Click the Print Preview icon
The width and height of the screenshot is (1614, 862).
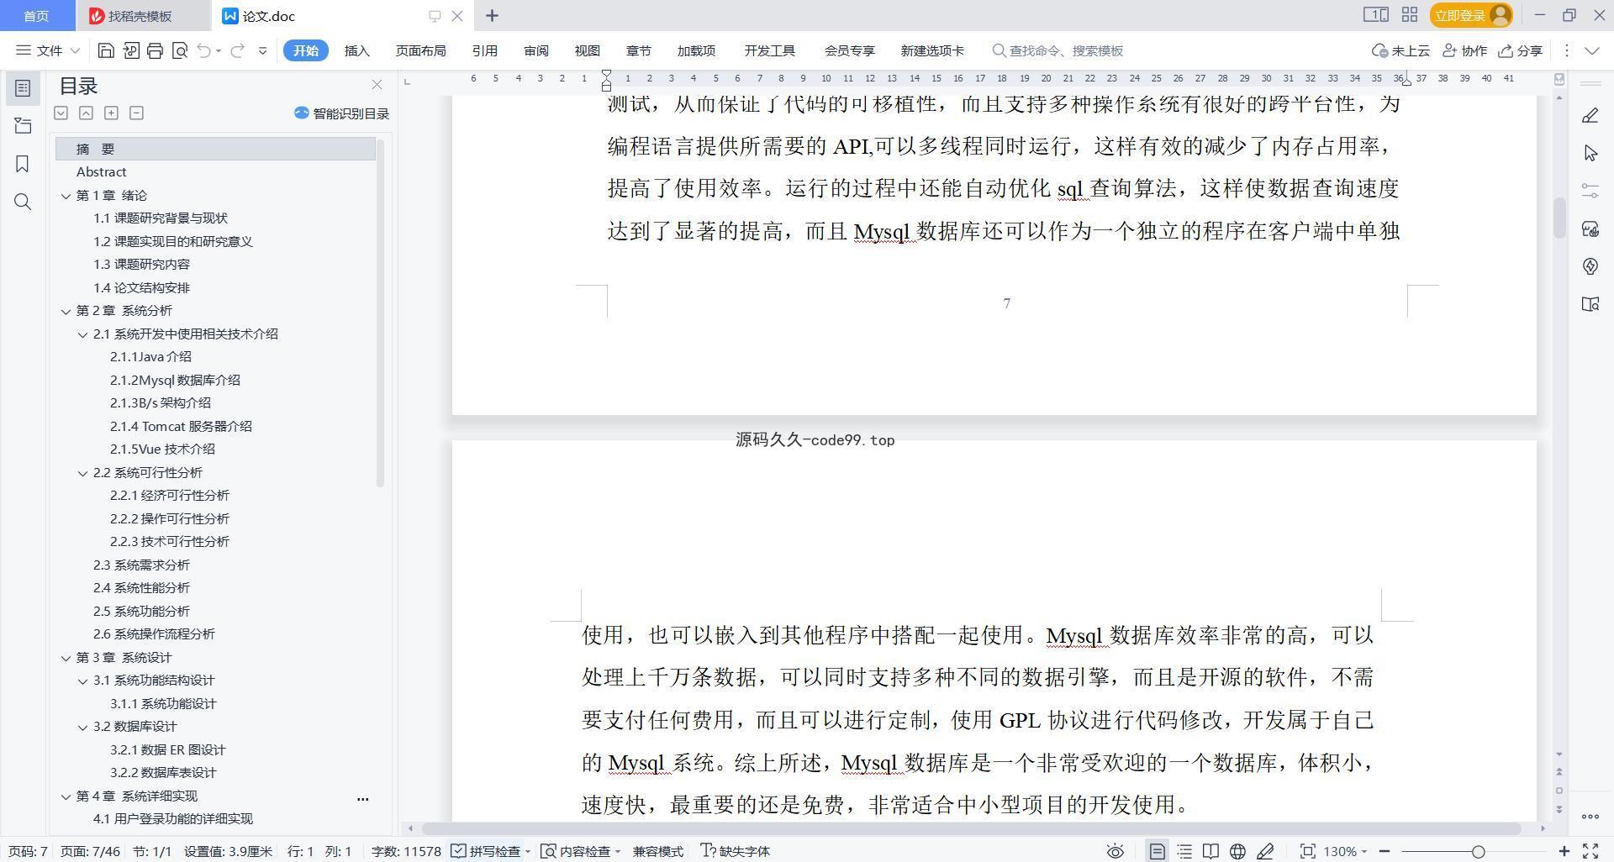[x=179, y=50]
